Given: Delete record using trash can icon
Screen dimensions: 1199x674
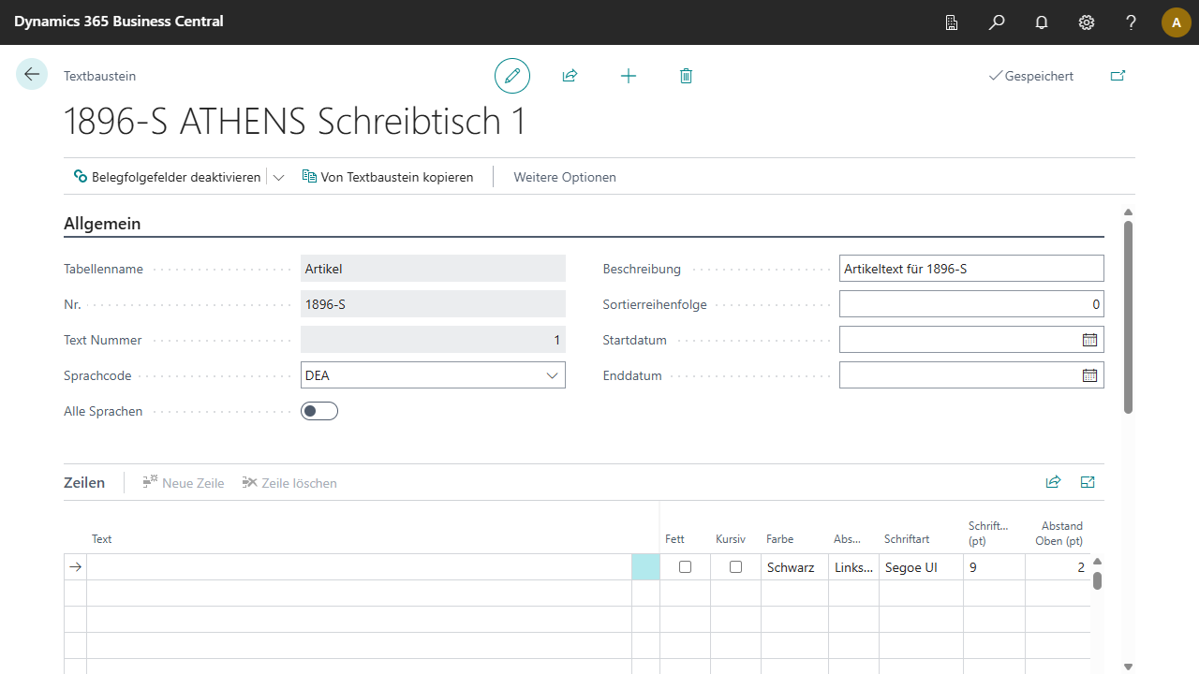Looking at the screenshot, I should click(686, 76).
